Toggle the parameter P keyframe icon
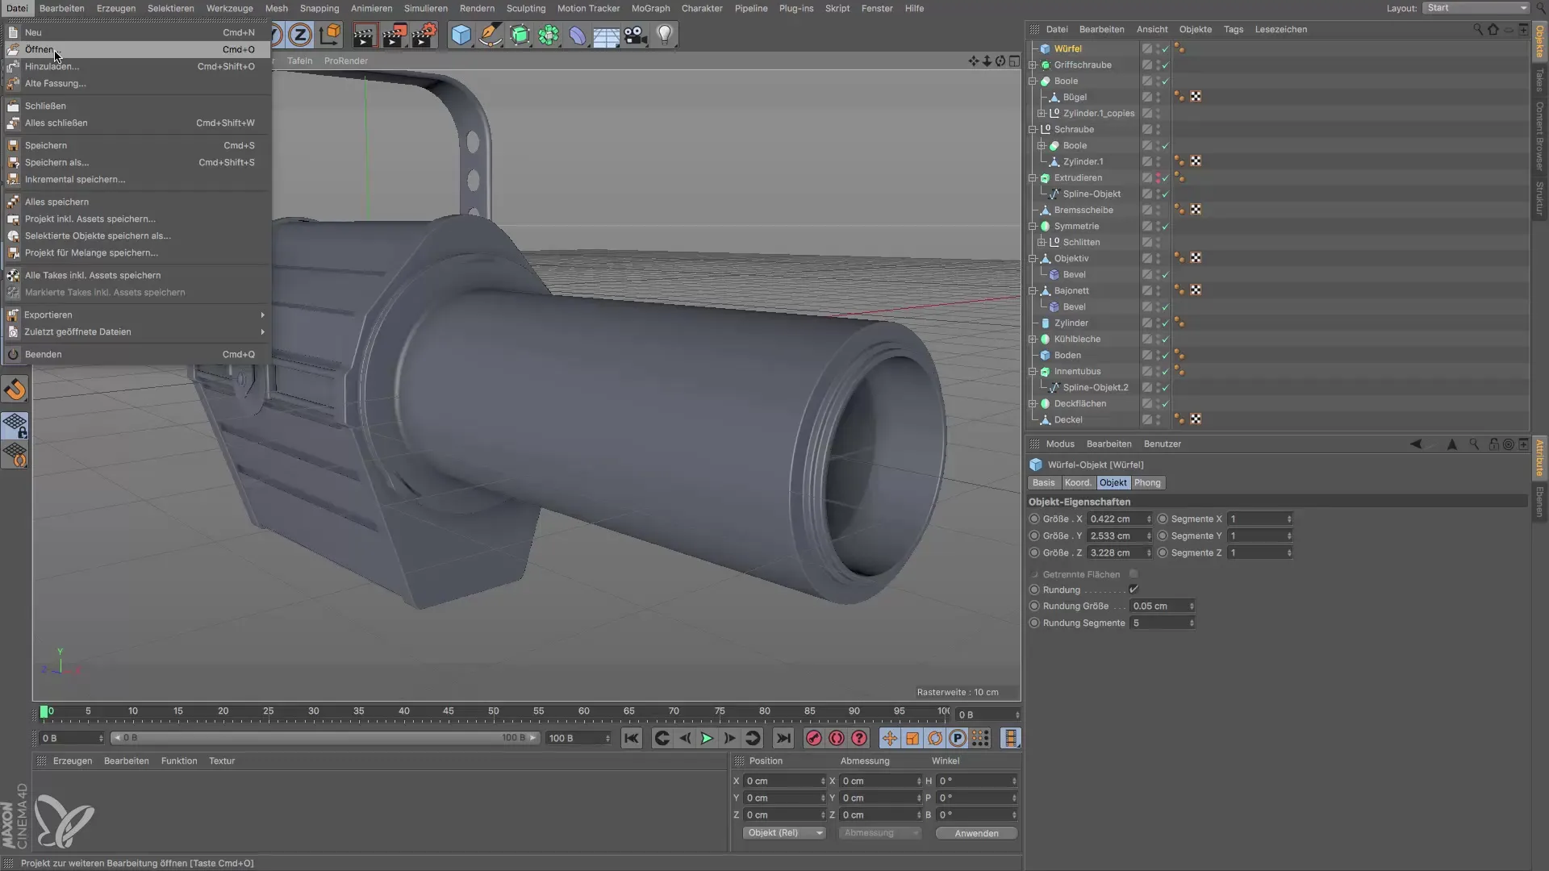 coord(957,738)
